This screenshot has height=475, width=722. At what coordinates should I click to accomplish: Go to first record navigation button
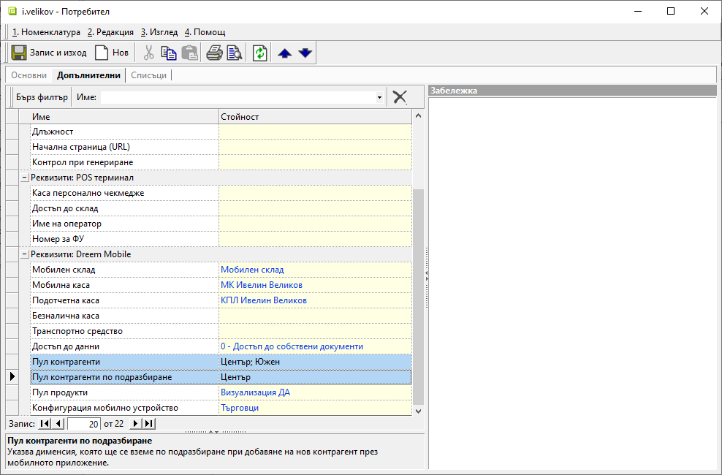45,424
